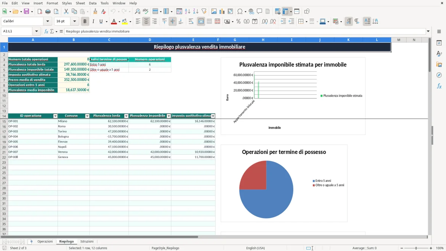Toggle Italic formatting

click(93, 22)
